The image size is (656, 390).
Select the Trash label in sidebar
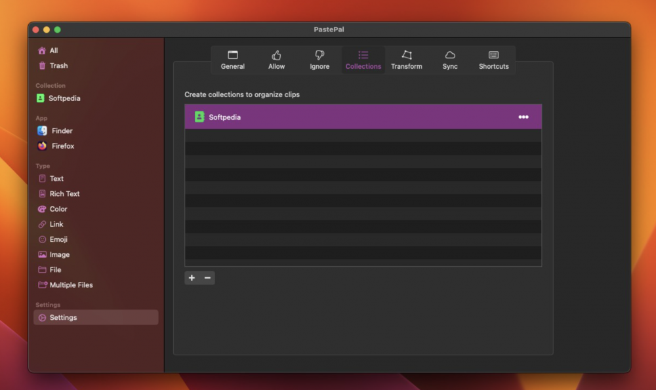[58, 66]
